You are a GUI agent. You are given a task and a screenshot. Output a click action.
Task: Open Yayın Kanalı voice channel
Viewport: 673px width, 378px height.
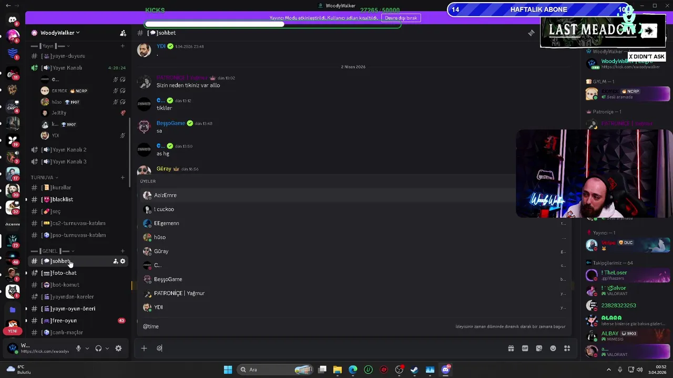click(77, 68)
